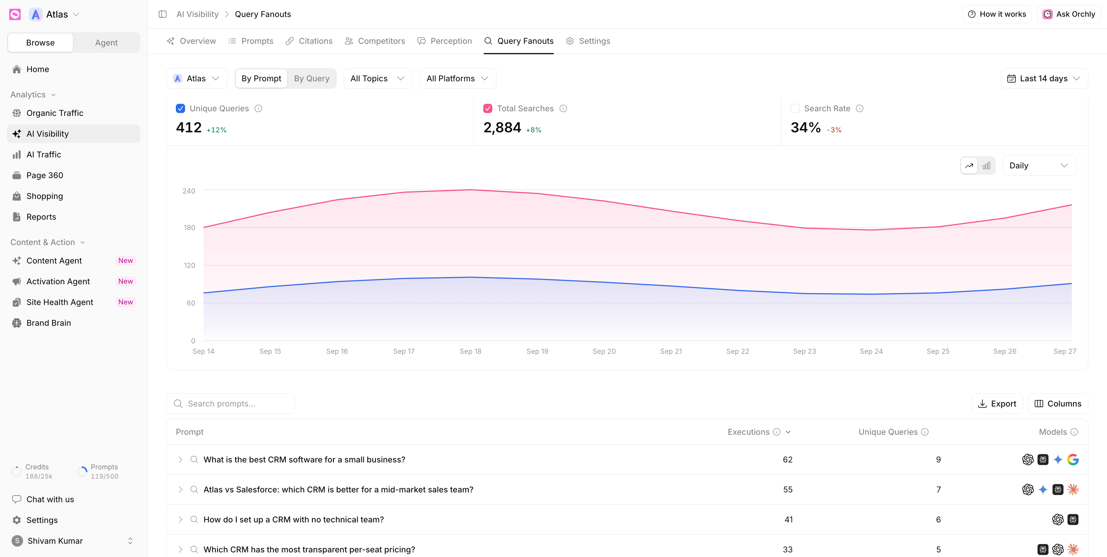Open the Competitors tab

375,41
